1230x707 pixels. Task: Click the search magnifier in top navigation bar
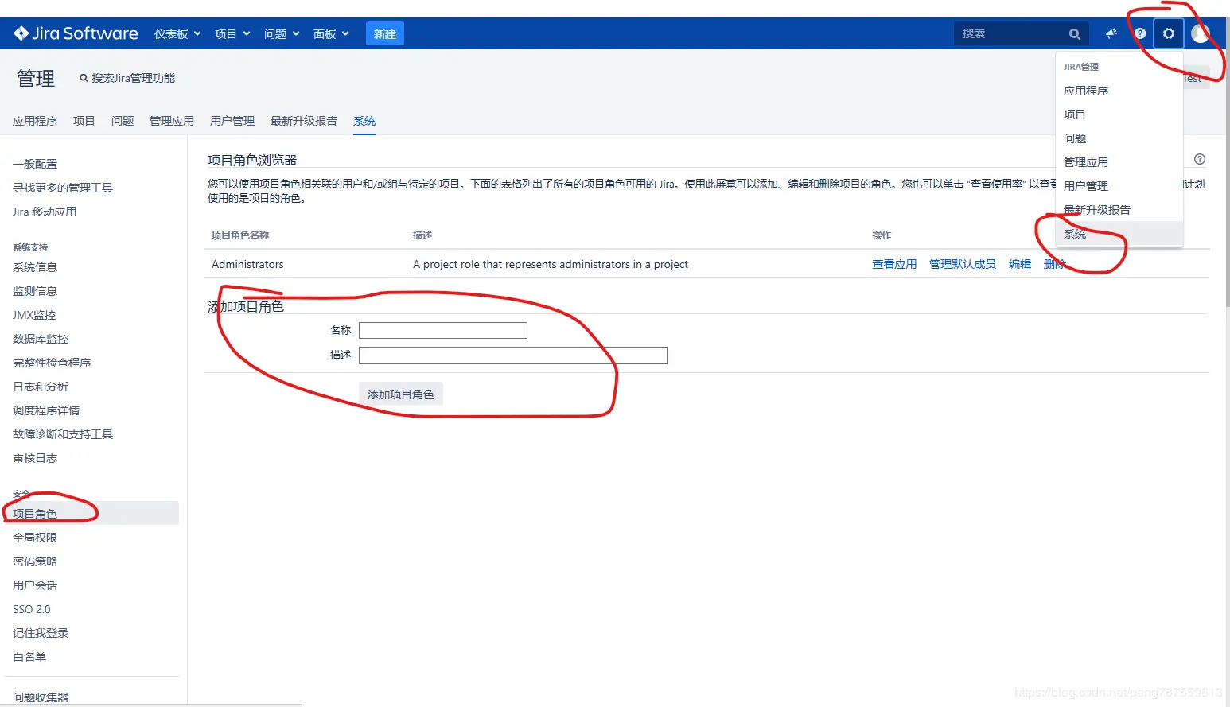(x=1074, y=33)
